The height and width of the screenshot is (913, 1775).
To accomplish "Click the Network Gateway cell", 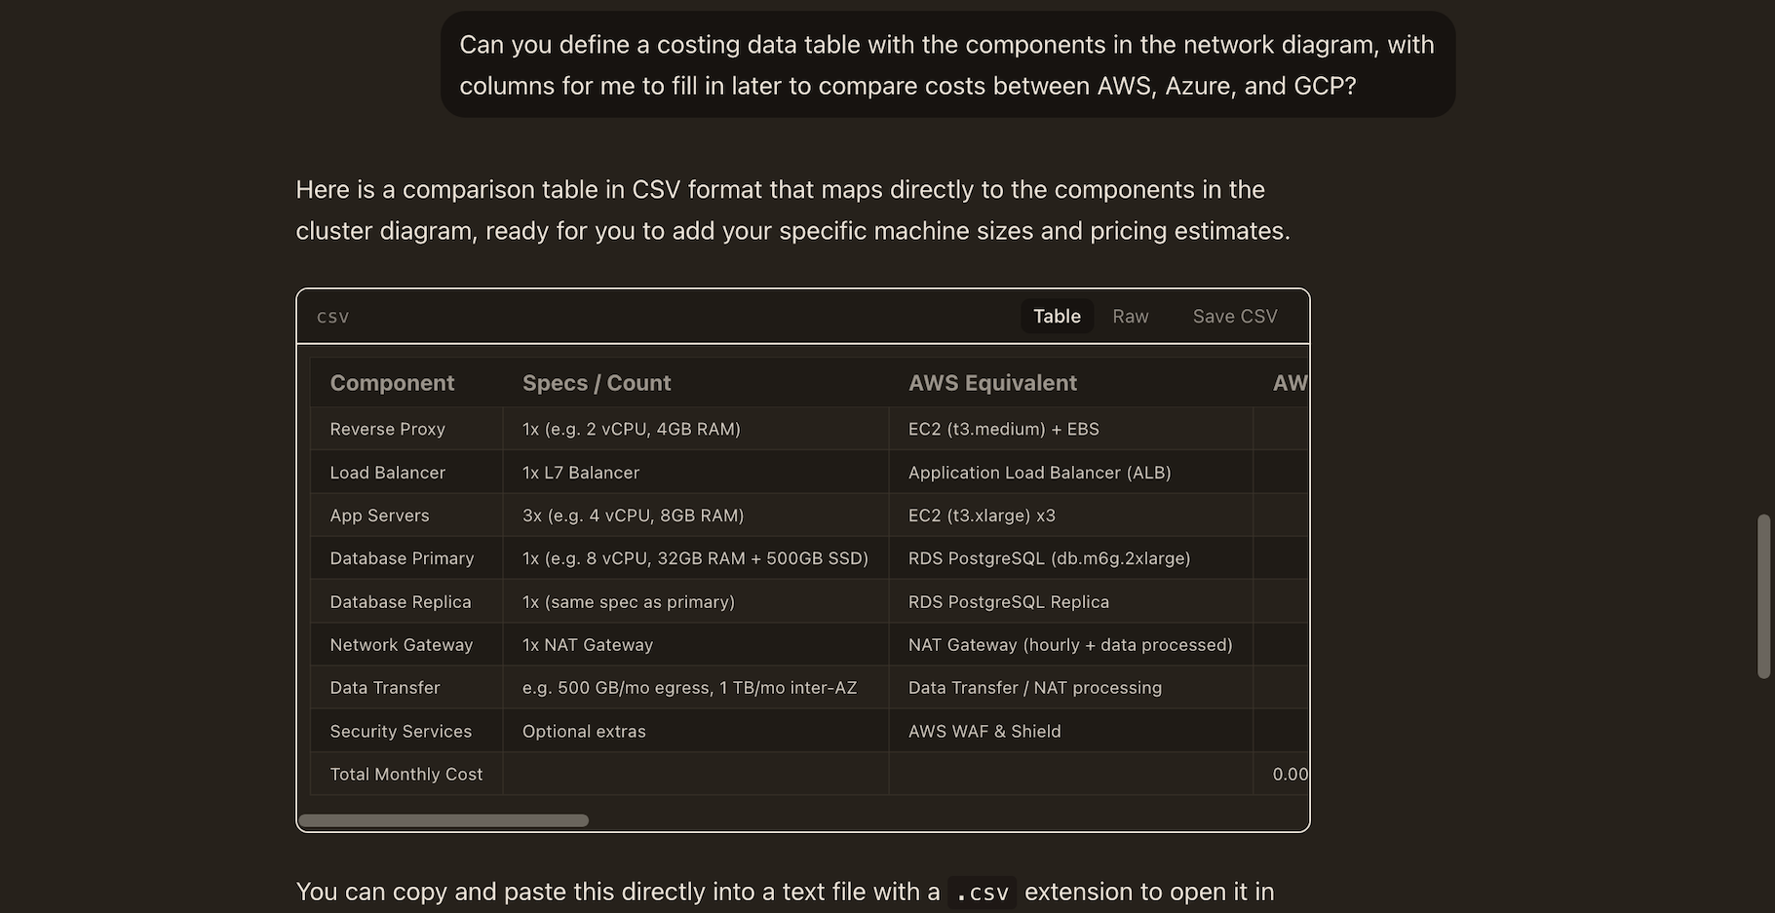I will [406, 645].
